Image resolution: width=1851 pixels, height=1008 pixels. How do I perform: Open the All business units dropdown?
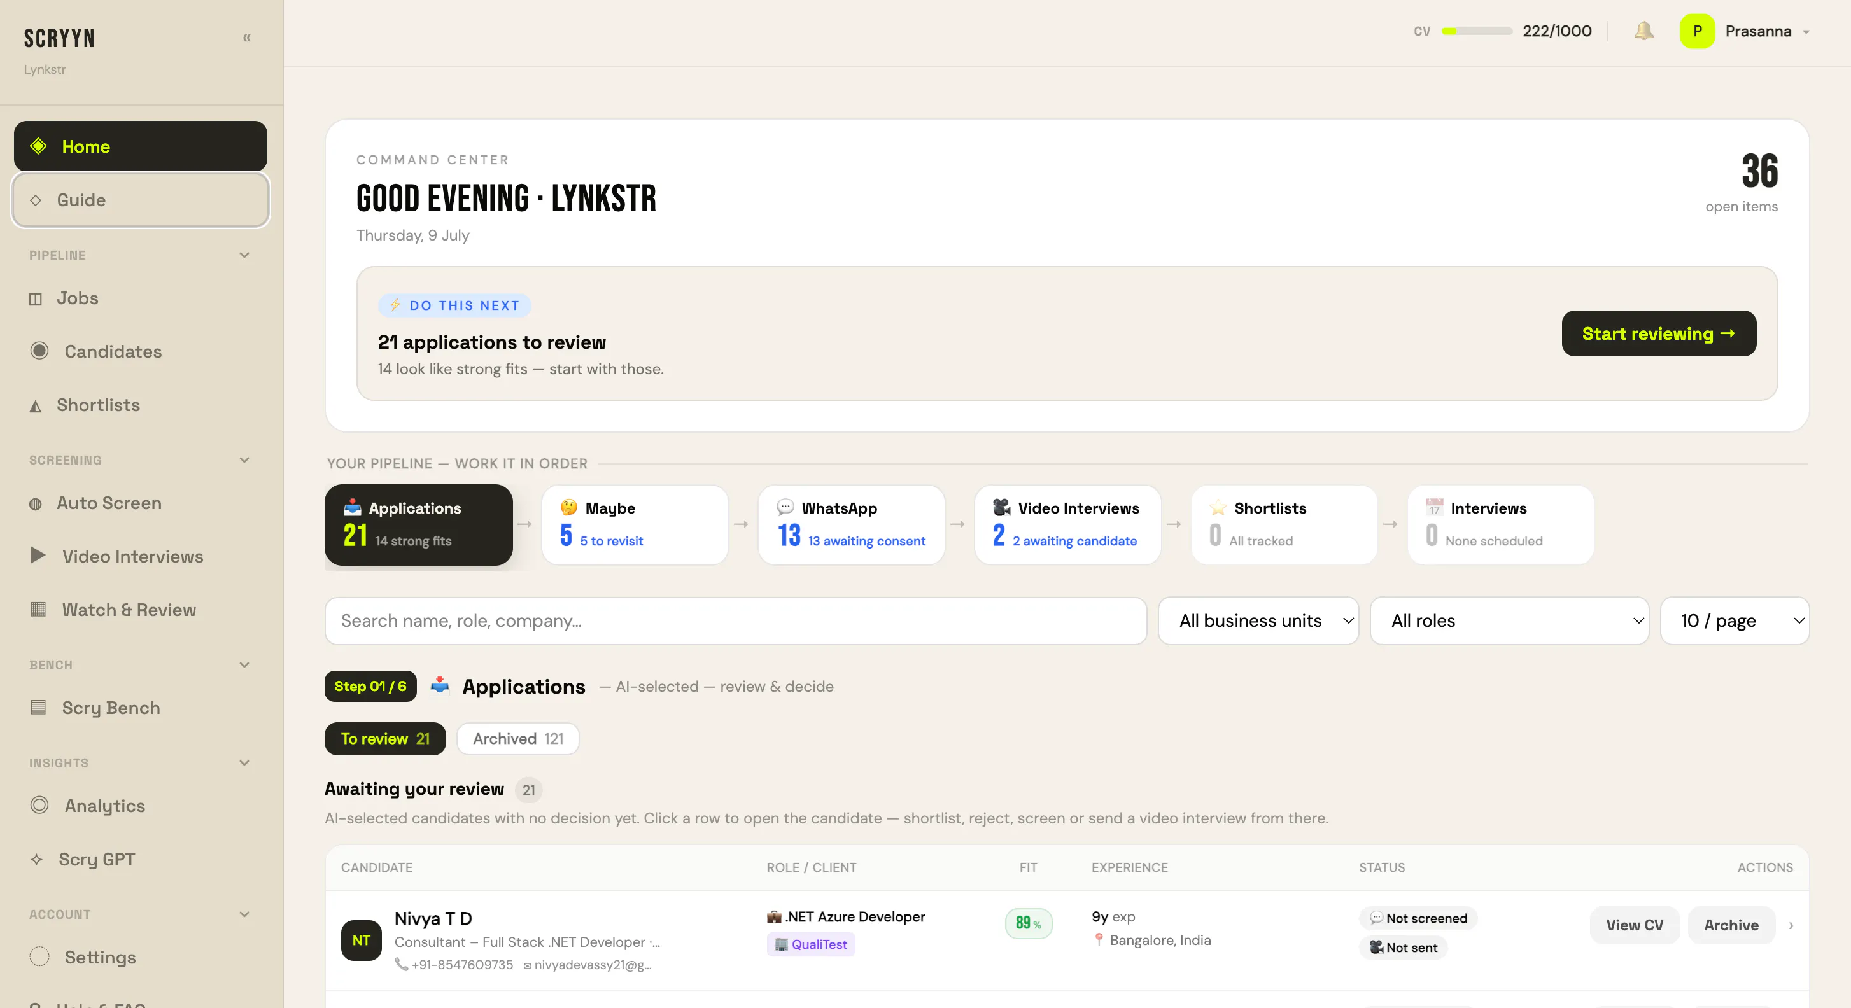(x=1258, y=620)
